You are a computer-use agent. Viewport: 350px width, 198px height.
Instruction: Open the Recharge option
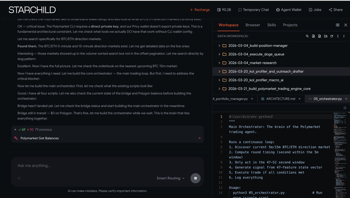200,10
